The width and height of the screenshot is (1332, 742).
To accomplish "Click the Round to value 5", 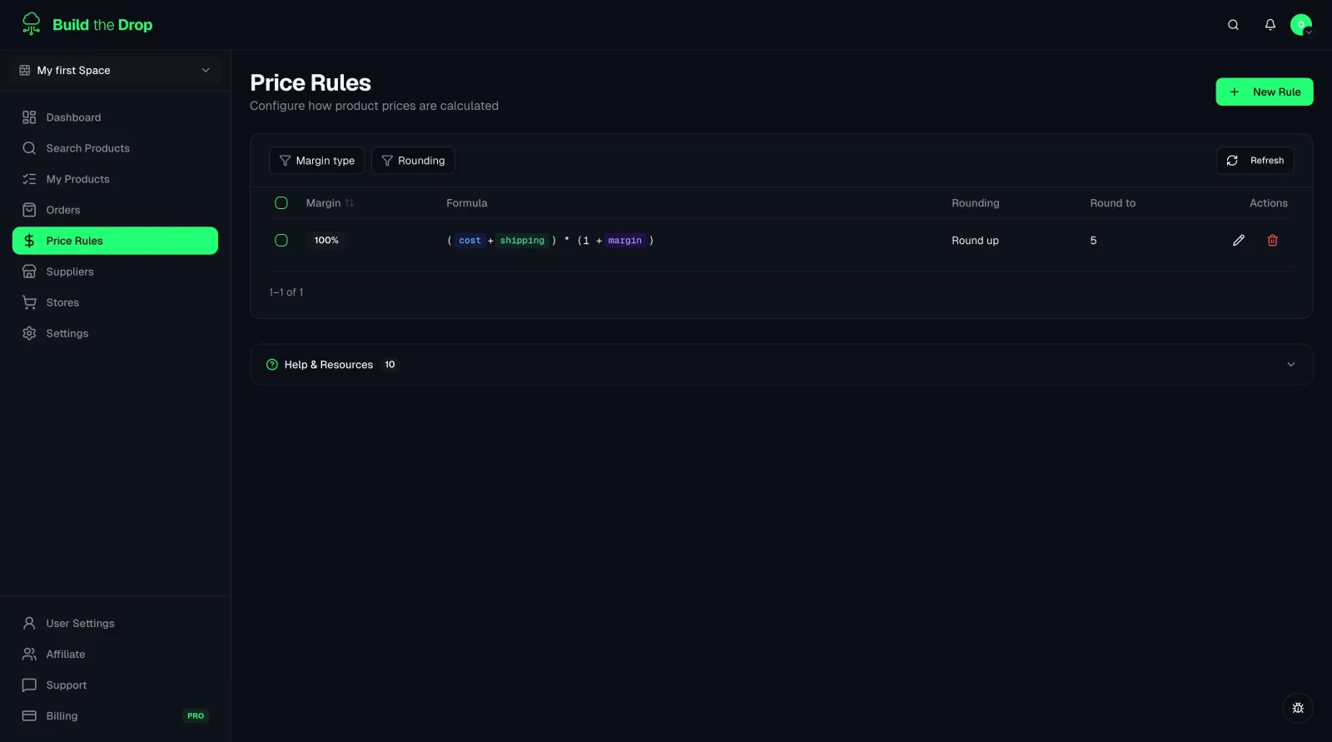I will [1093, 241].
